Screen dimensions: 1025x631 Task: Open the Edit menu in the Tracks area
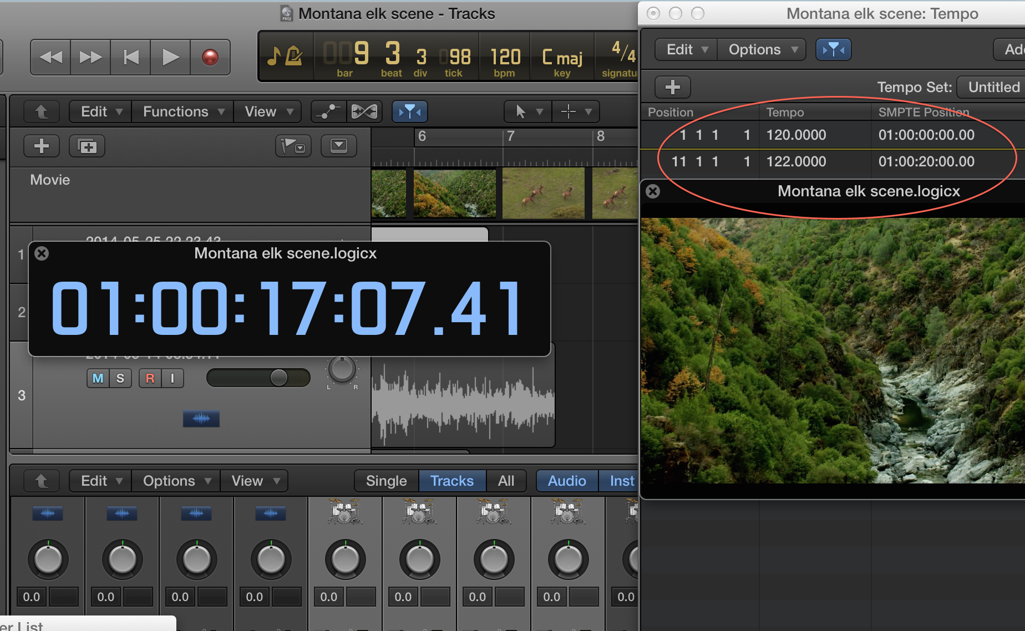click(x=101, y=111)
